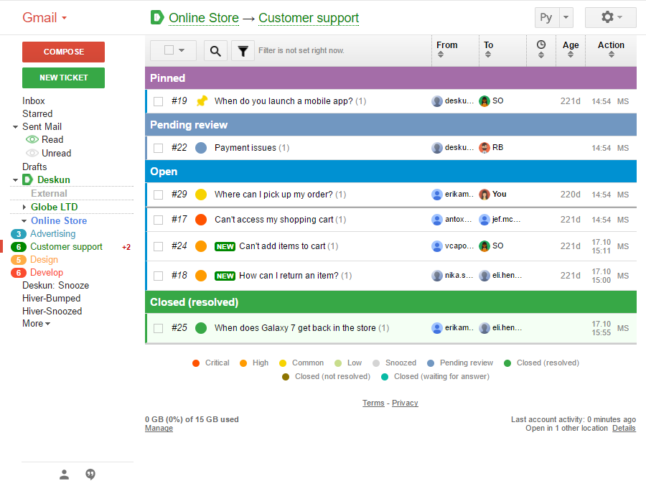Go to the Inbox folder
Viewport: 646px width, 481px height.
(x=34, y=101)
